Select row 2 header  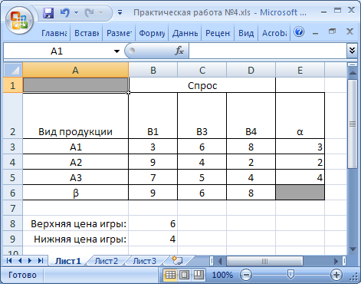point(13,116)
